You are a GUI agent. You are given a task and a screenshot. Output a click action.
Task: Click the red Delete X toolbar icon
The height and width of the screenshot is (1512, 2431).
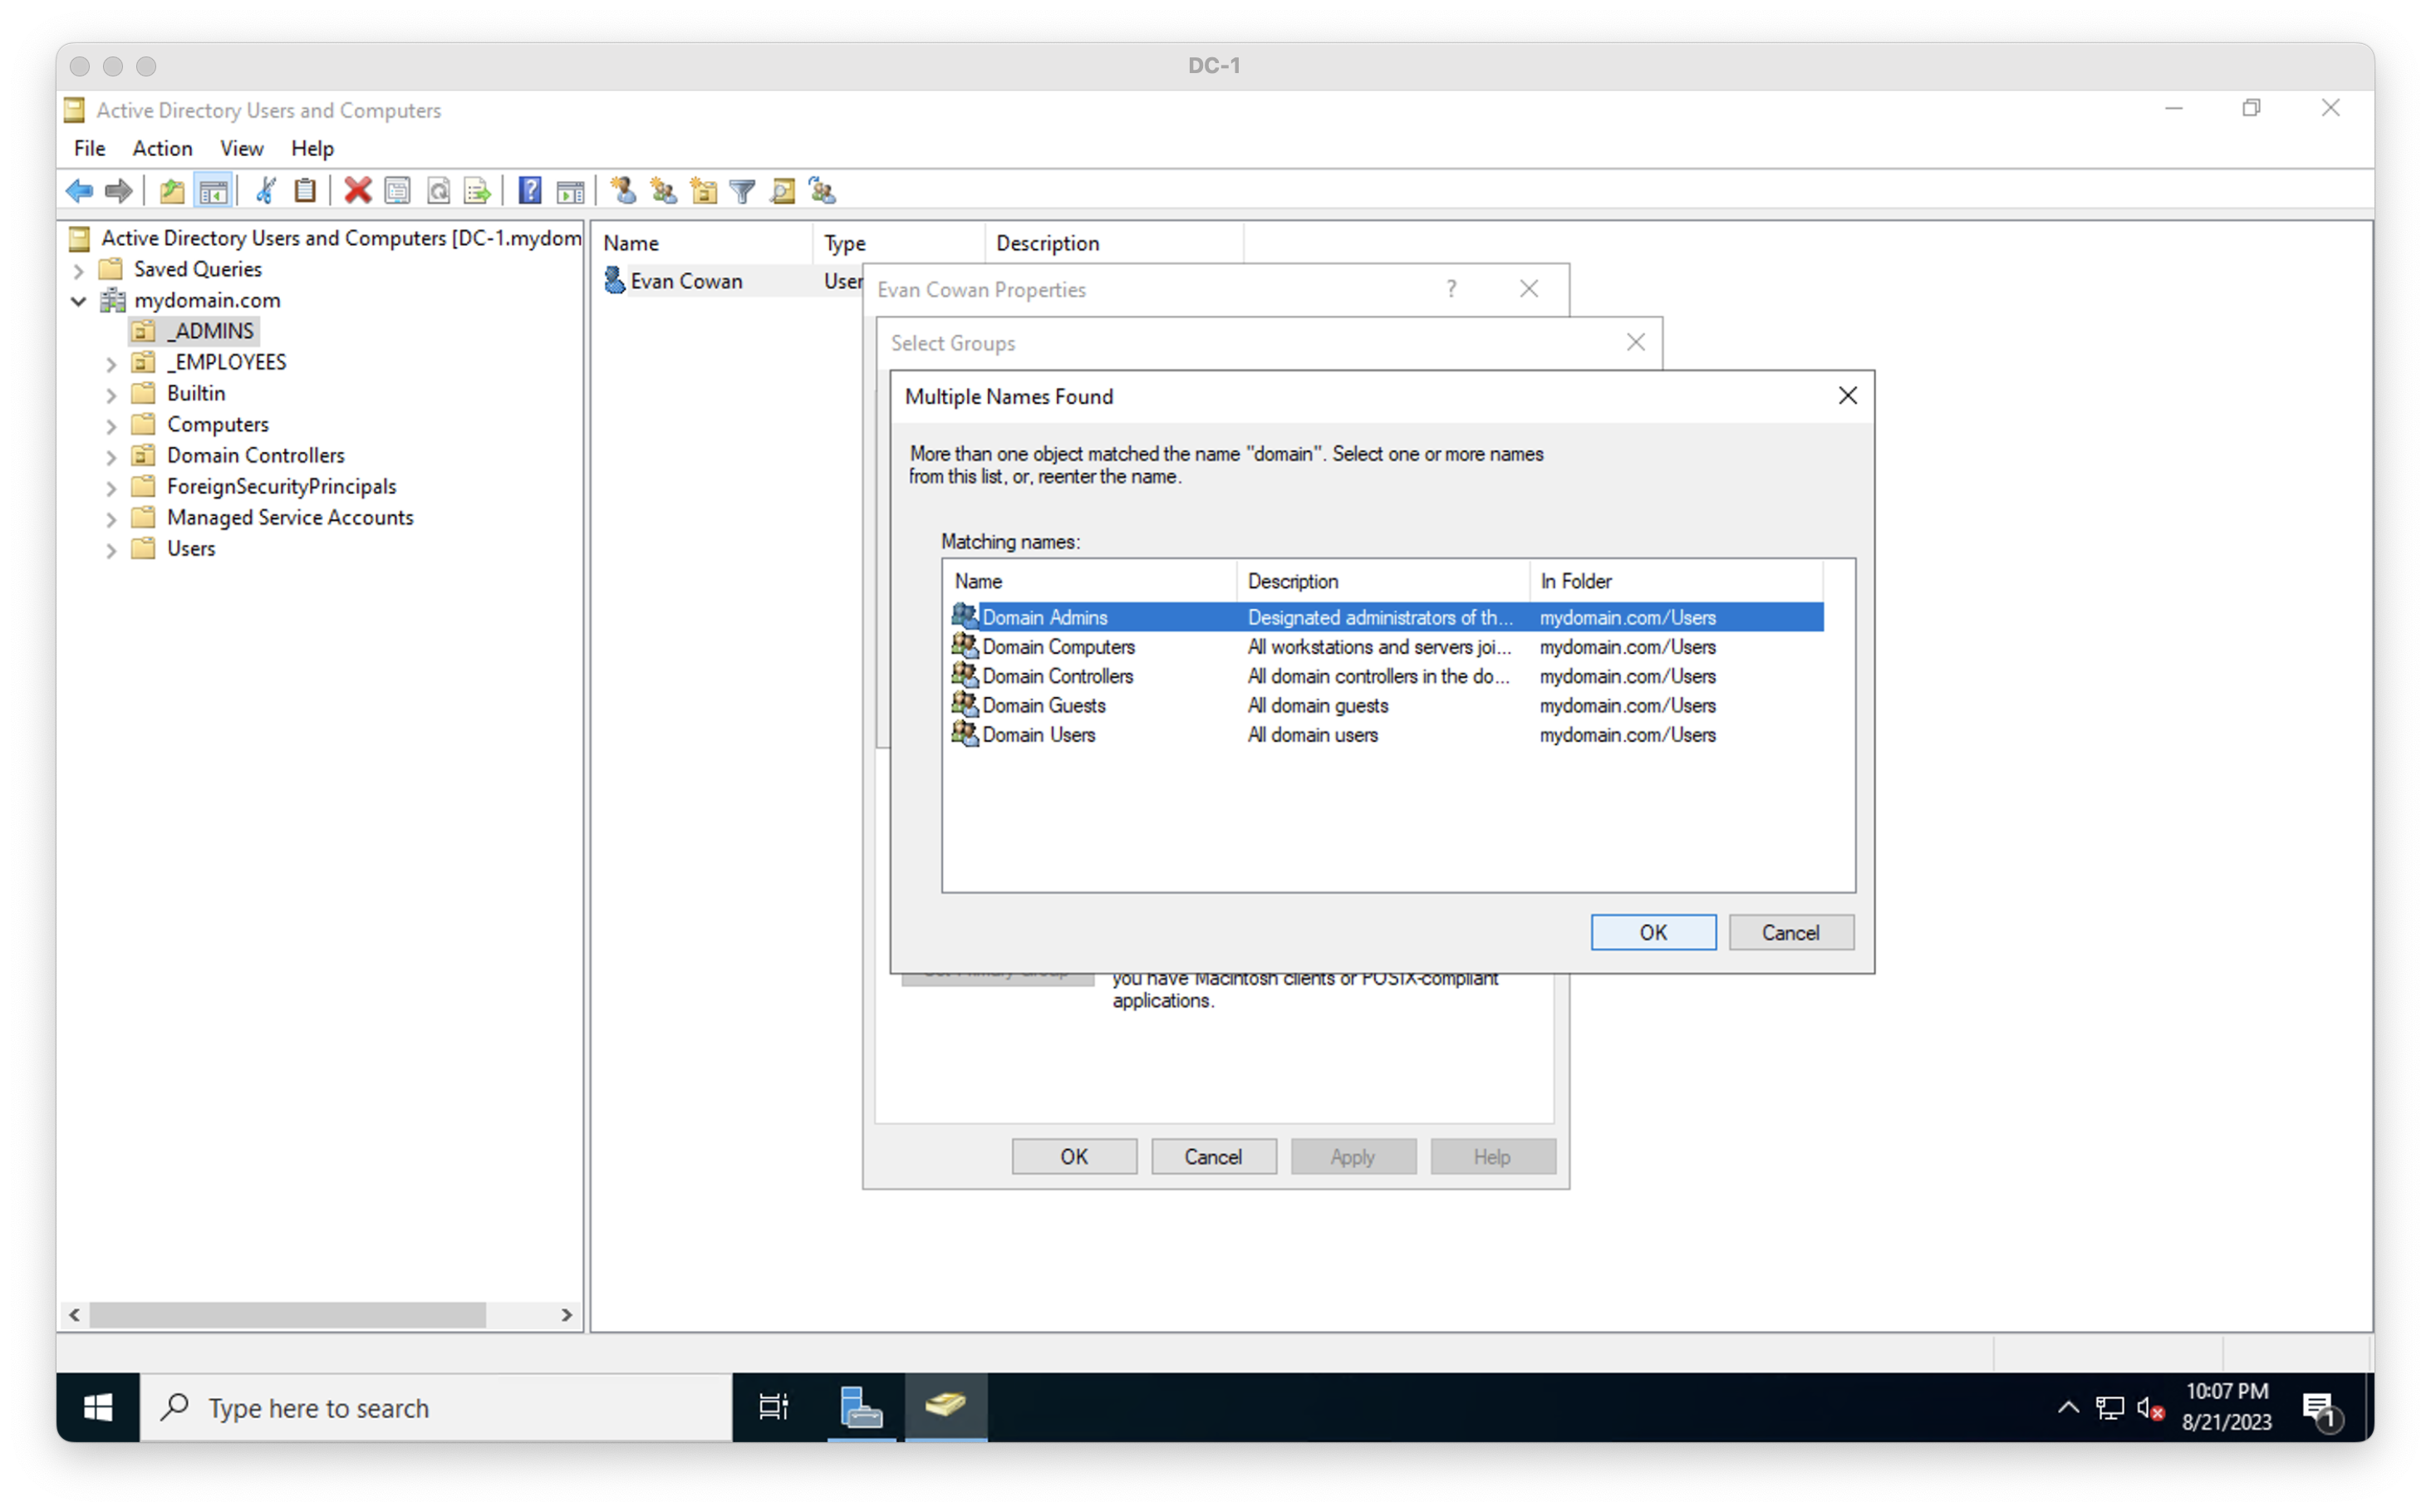click(x=357, y=190)
